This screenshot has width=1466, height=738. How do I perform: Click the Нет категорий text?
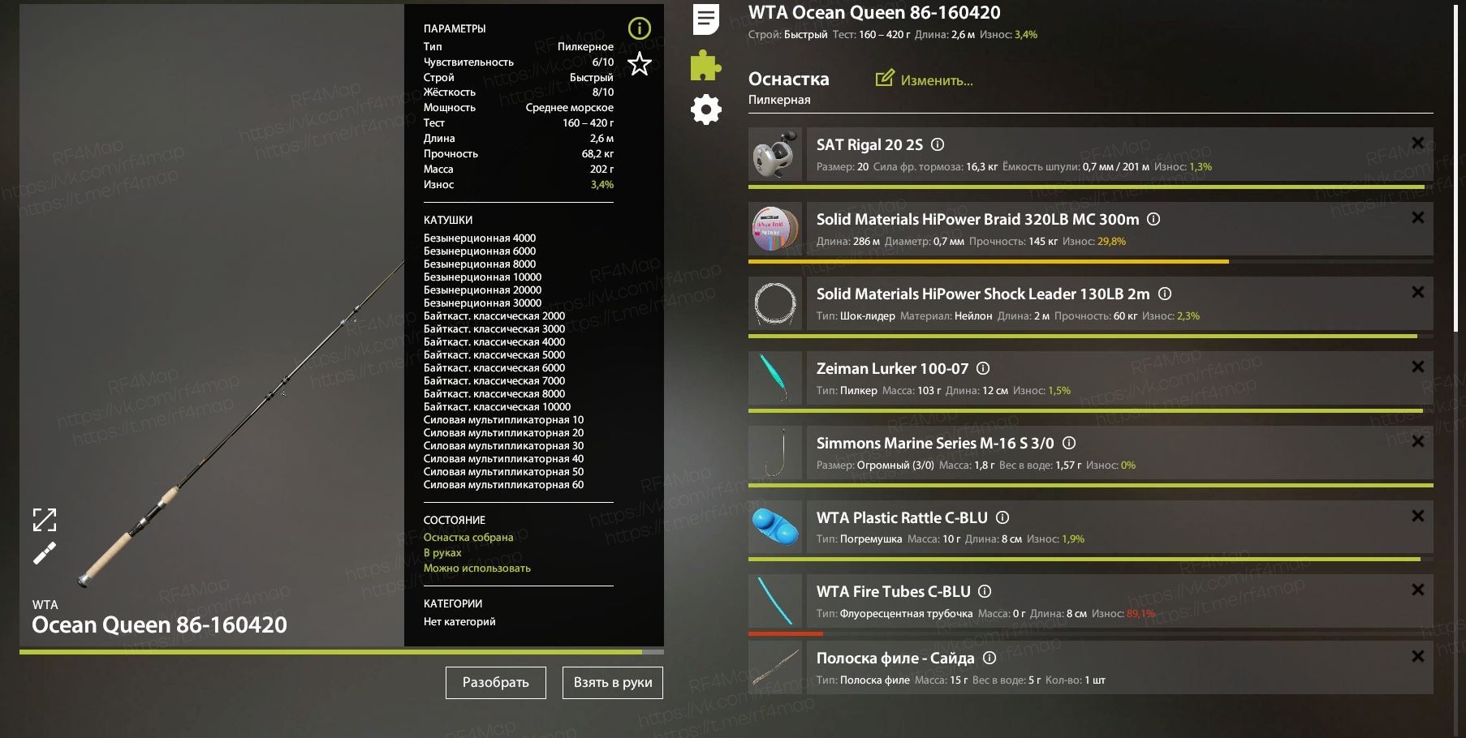coord(459,621)
